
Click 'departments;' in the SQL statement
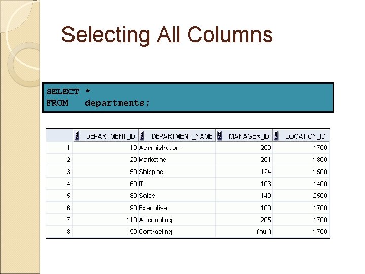coord(117,103)
